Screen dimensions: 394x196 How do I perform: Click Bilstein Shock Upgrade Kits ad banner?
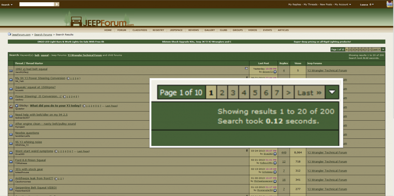pyautogui.click(x=197, y=42)
